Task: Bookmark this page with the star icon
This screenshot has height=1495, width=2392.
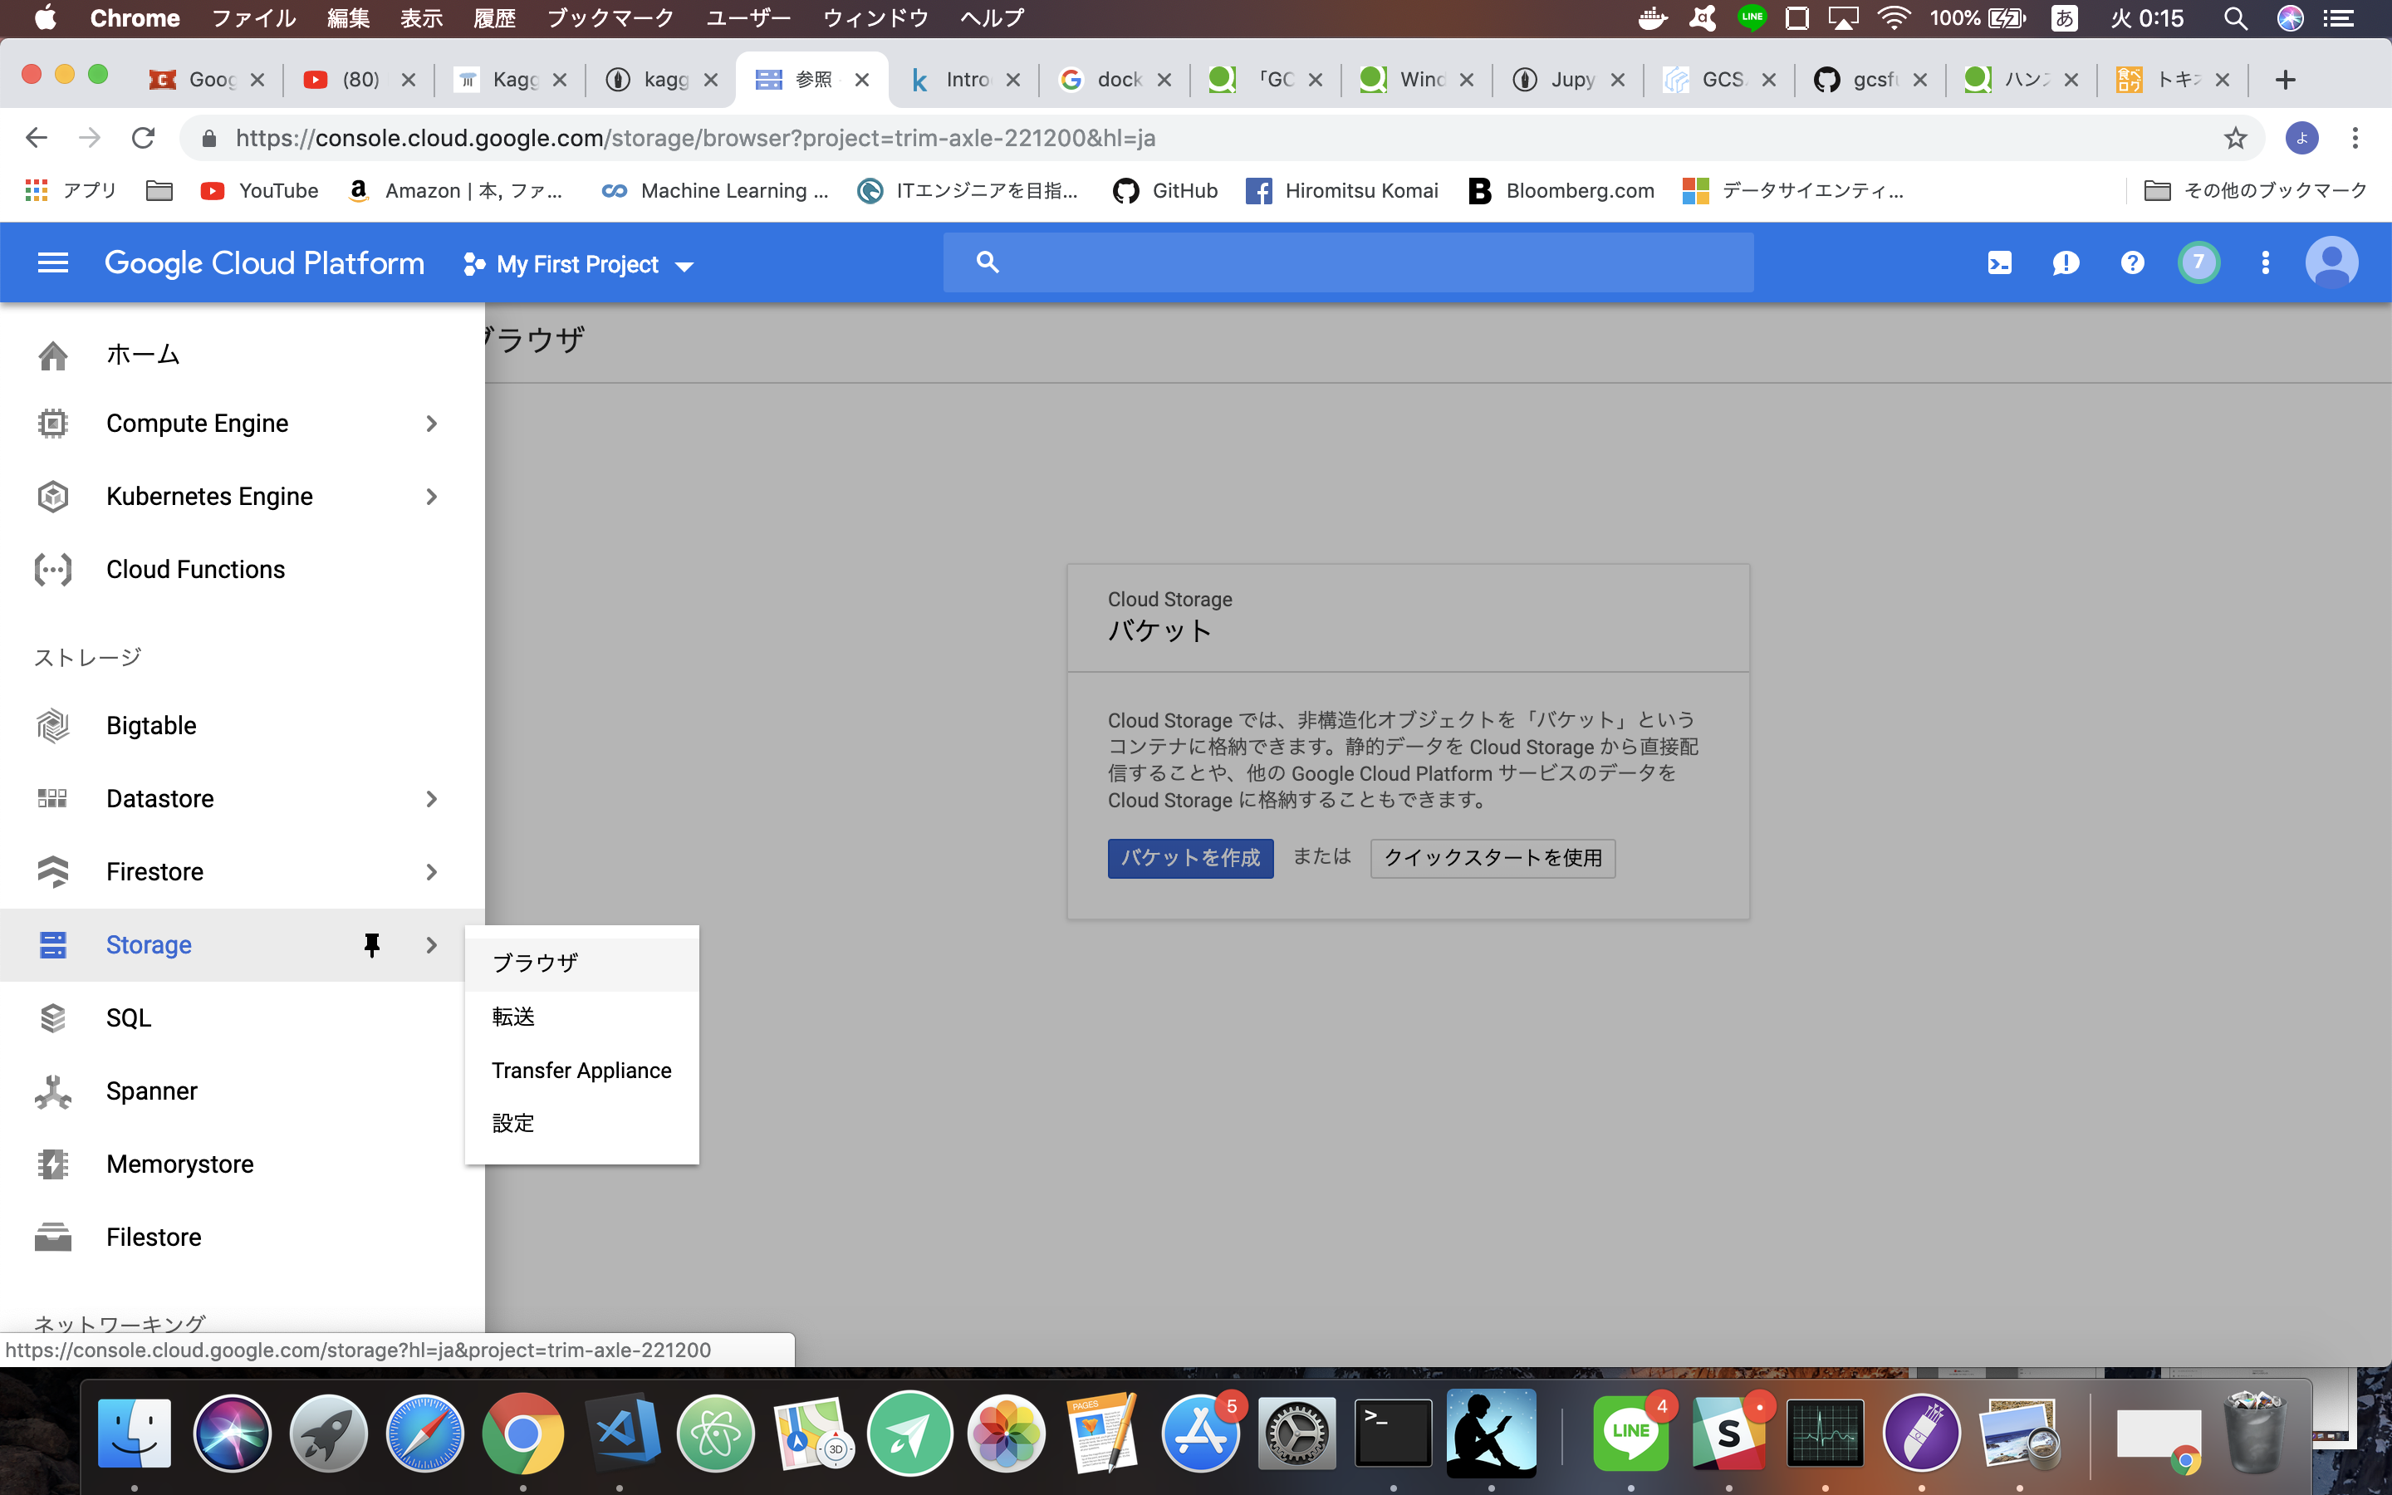Action: (x=2236, y=139)
